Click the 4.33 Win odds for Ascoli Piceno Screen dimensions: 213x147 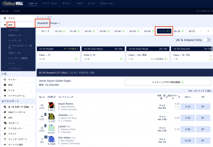click(188, 107)
